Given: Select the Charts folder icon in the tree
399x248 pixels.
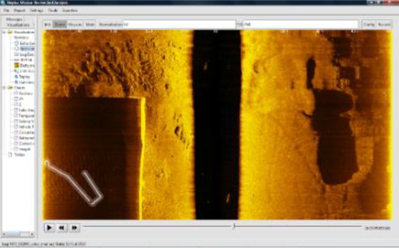Looking at the screenshot, I should point(10,88).
